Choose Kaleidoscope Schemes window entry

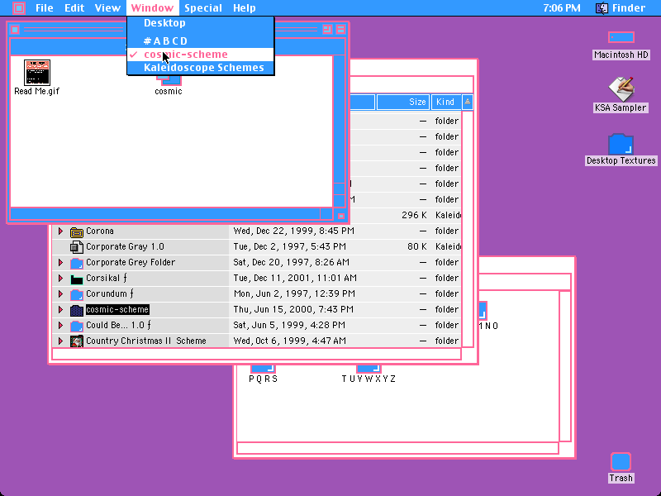(201, 68)
